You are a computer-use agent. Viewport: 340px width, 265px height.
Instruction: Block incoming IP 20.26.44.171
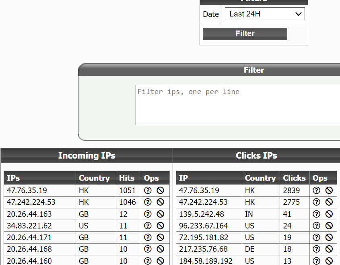[161, 237]
